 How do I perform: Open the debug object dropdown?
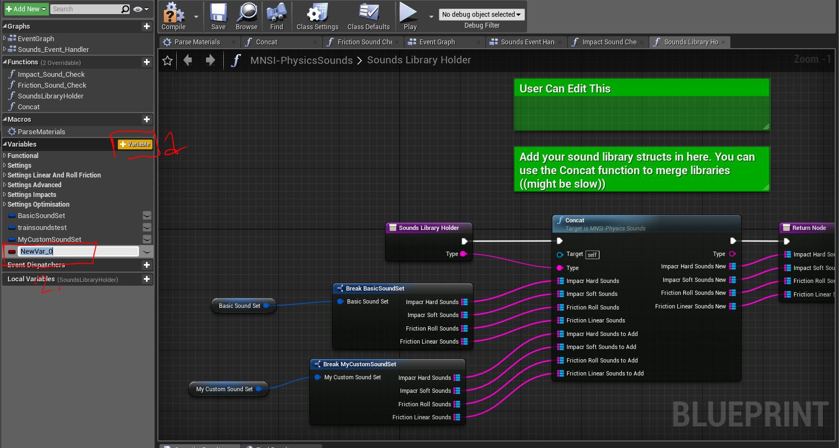point(481,15)
